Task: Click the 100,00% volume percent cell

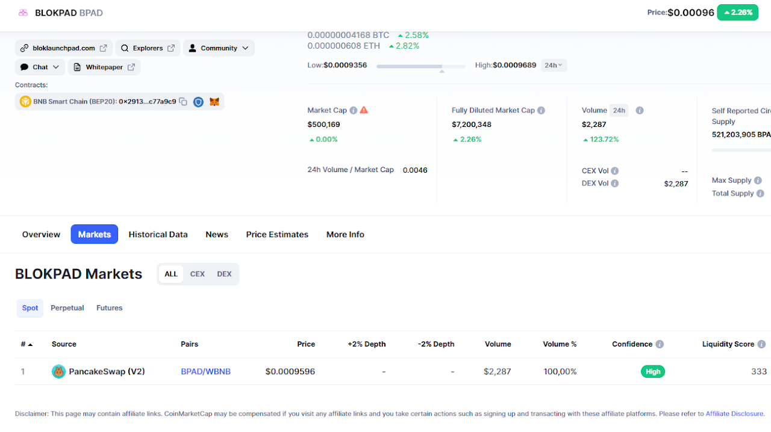Action: pos(560,371)
